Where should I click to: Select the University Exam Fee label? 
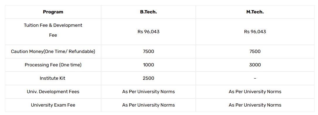click(x=53, y=105)
